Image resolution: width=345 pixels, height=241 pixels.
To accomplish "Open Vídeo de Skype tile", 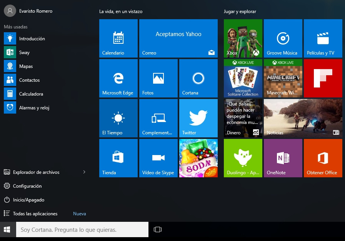I will click(158, 158).
